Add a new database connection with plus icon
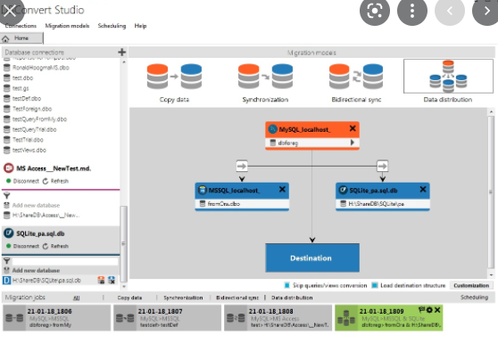 pyautogui.click(x=122, y=52)
